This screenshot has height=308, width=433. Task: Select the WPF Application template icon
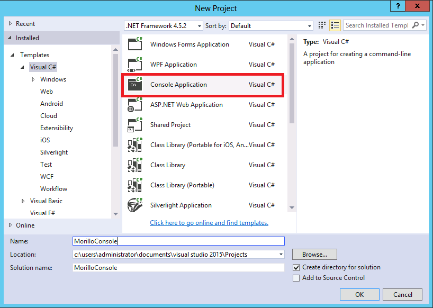[135, 65]
